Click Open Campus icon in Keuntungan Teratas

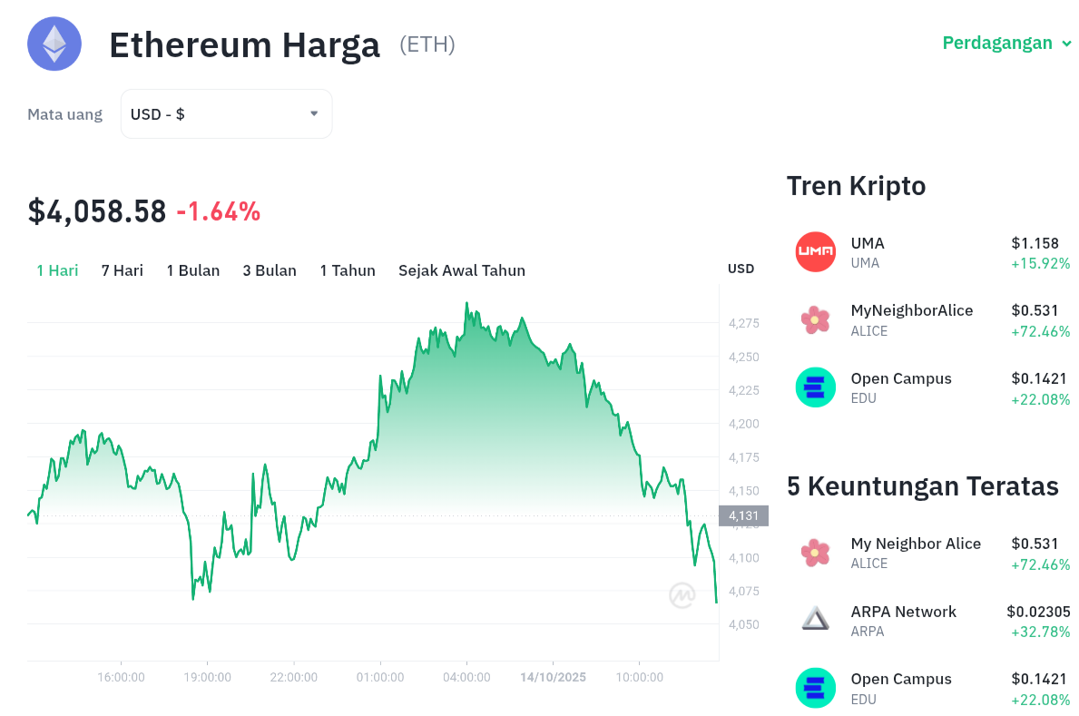click(815, 688)
